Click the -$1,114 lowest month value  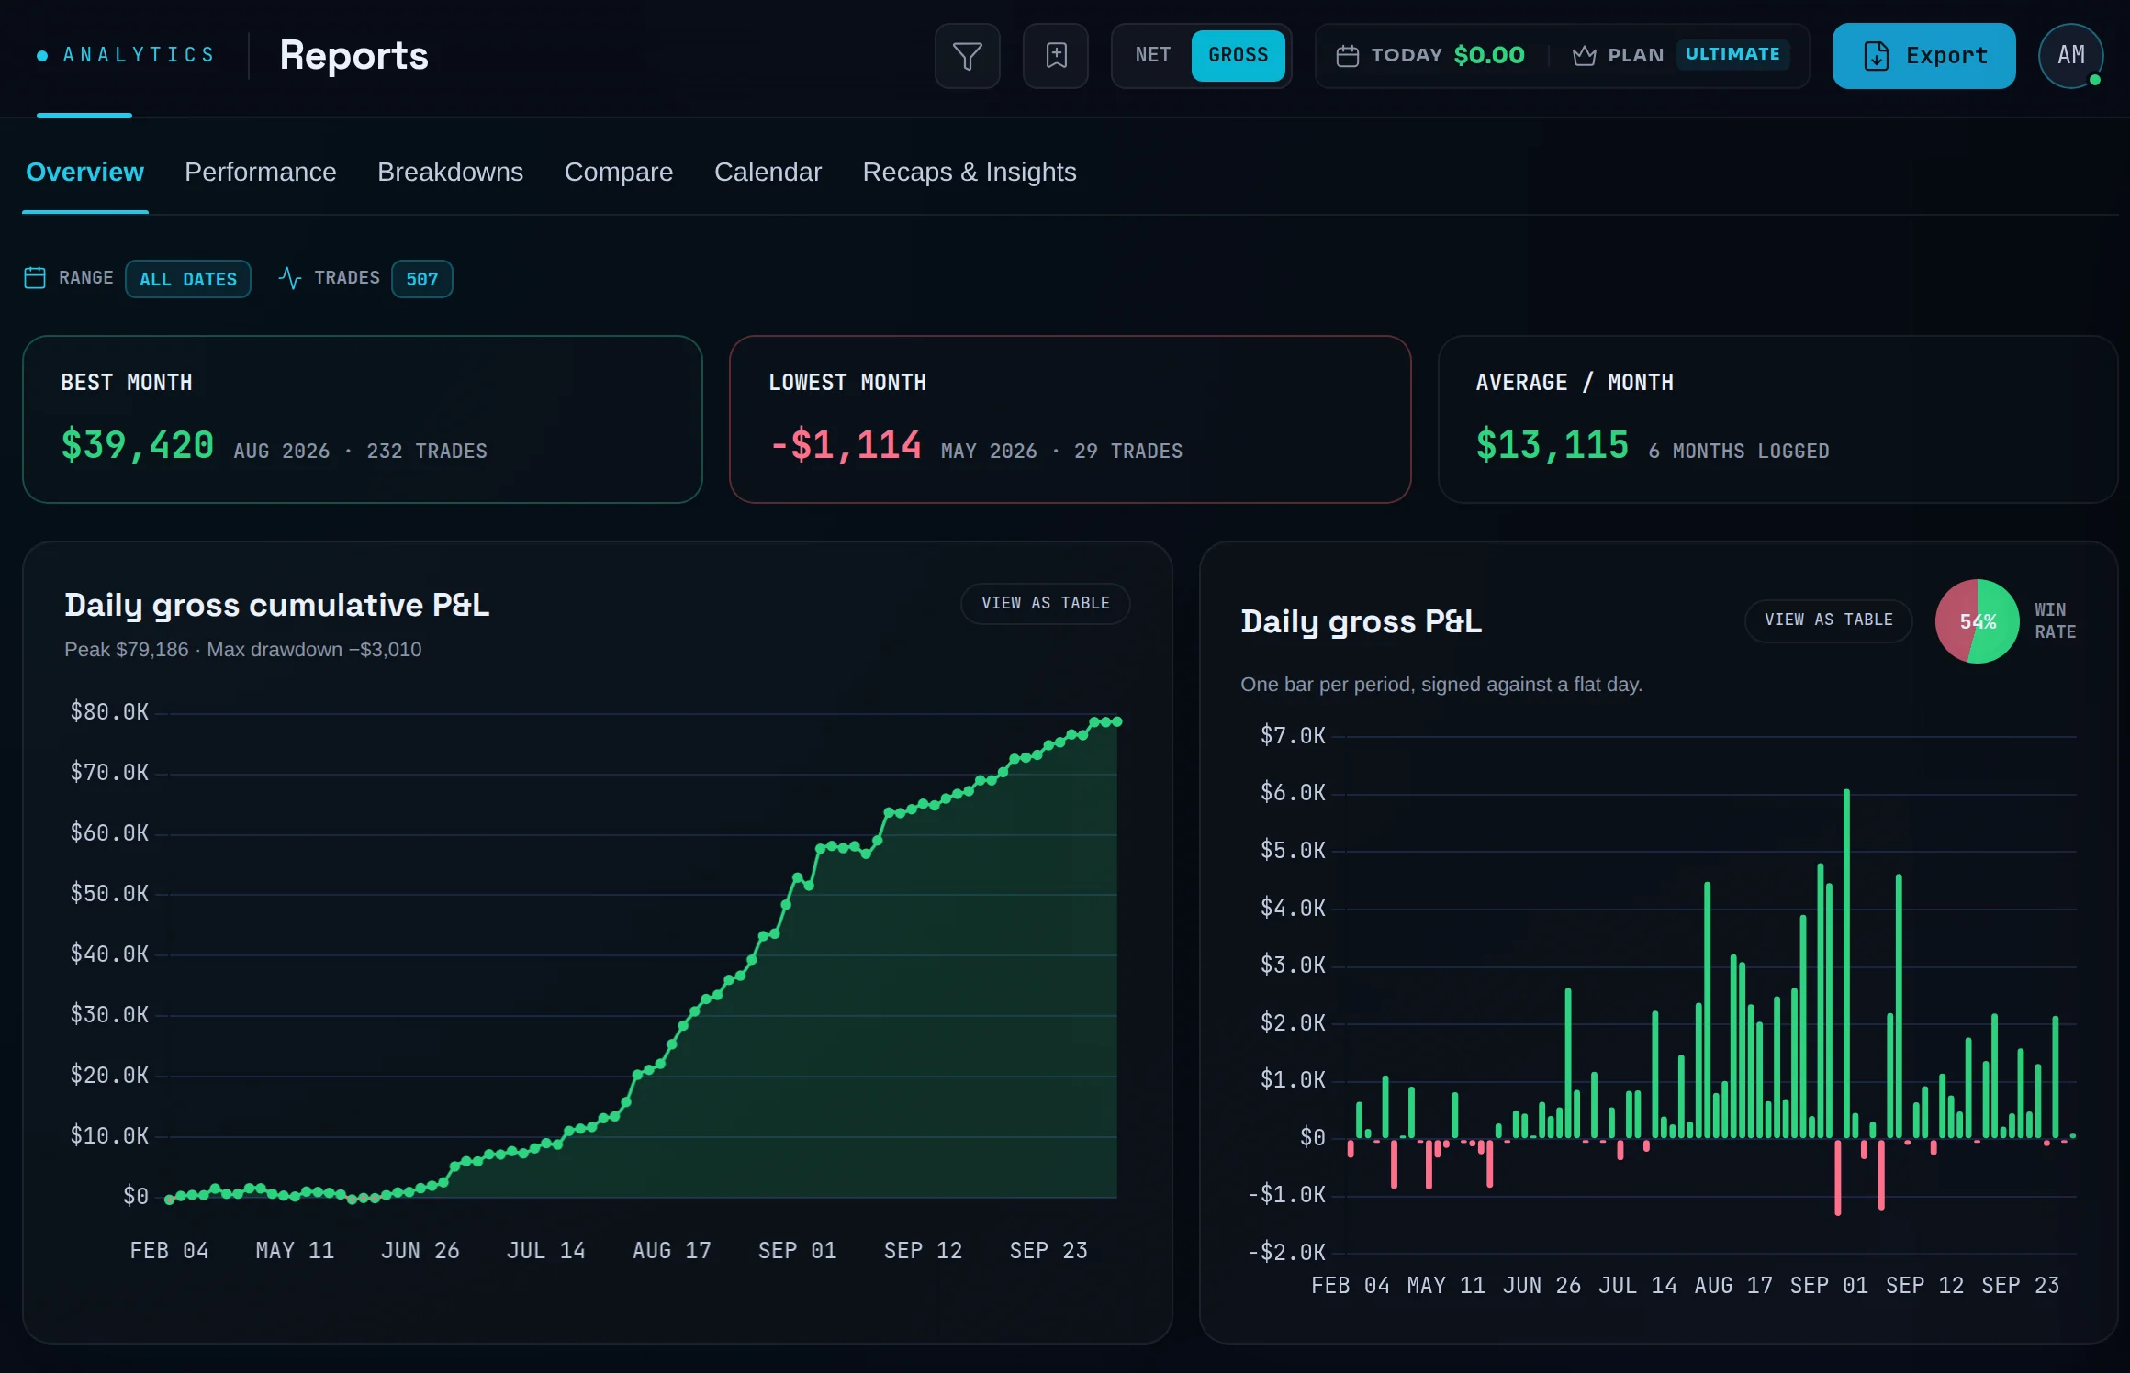coord(845,445)
